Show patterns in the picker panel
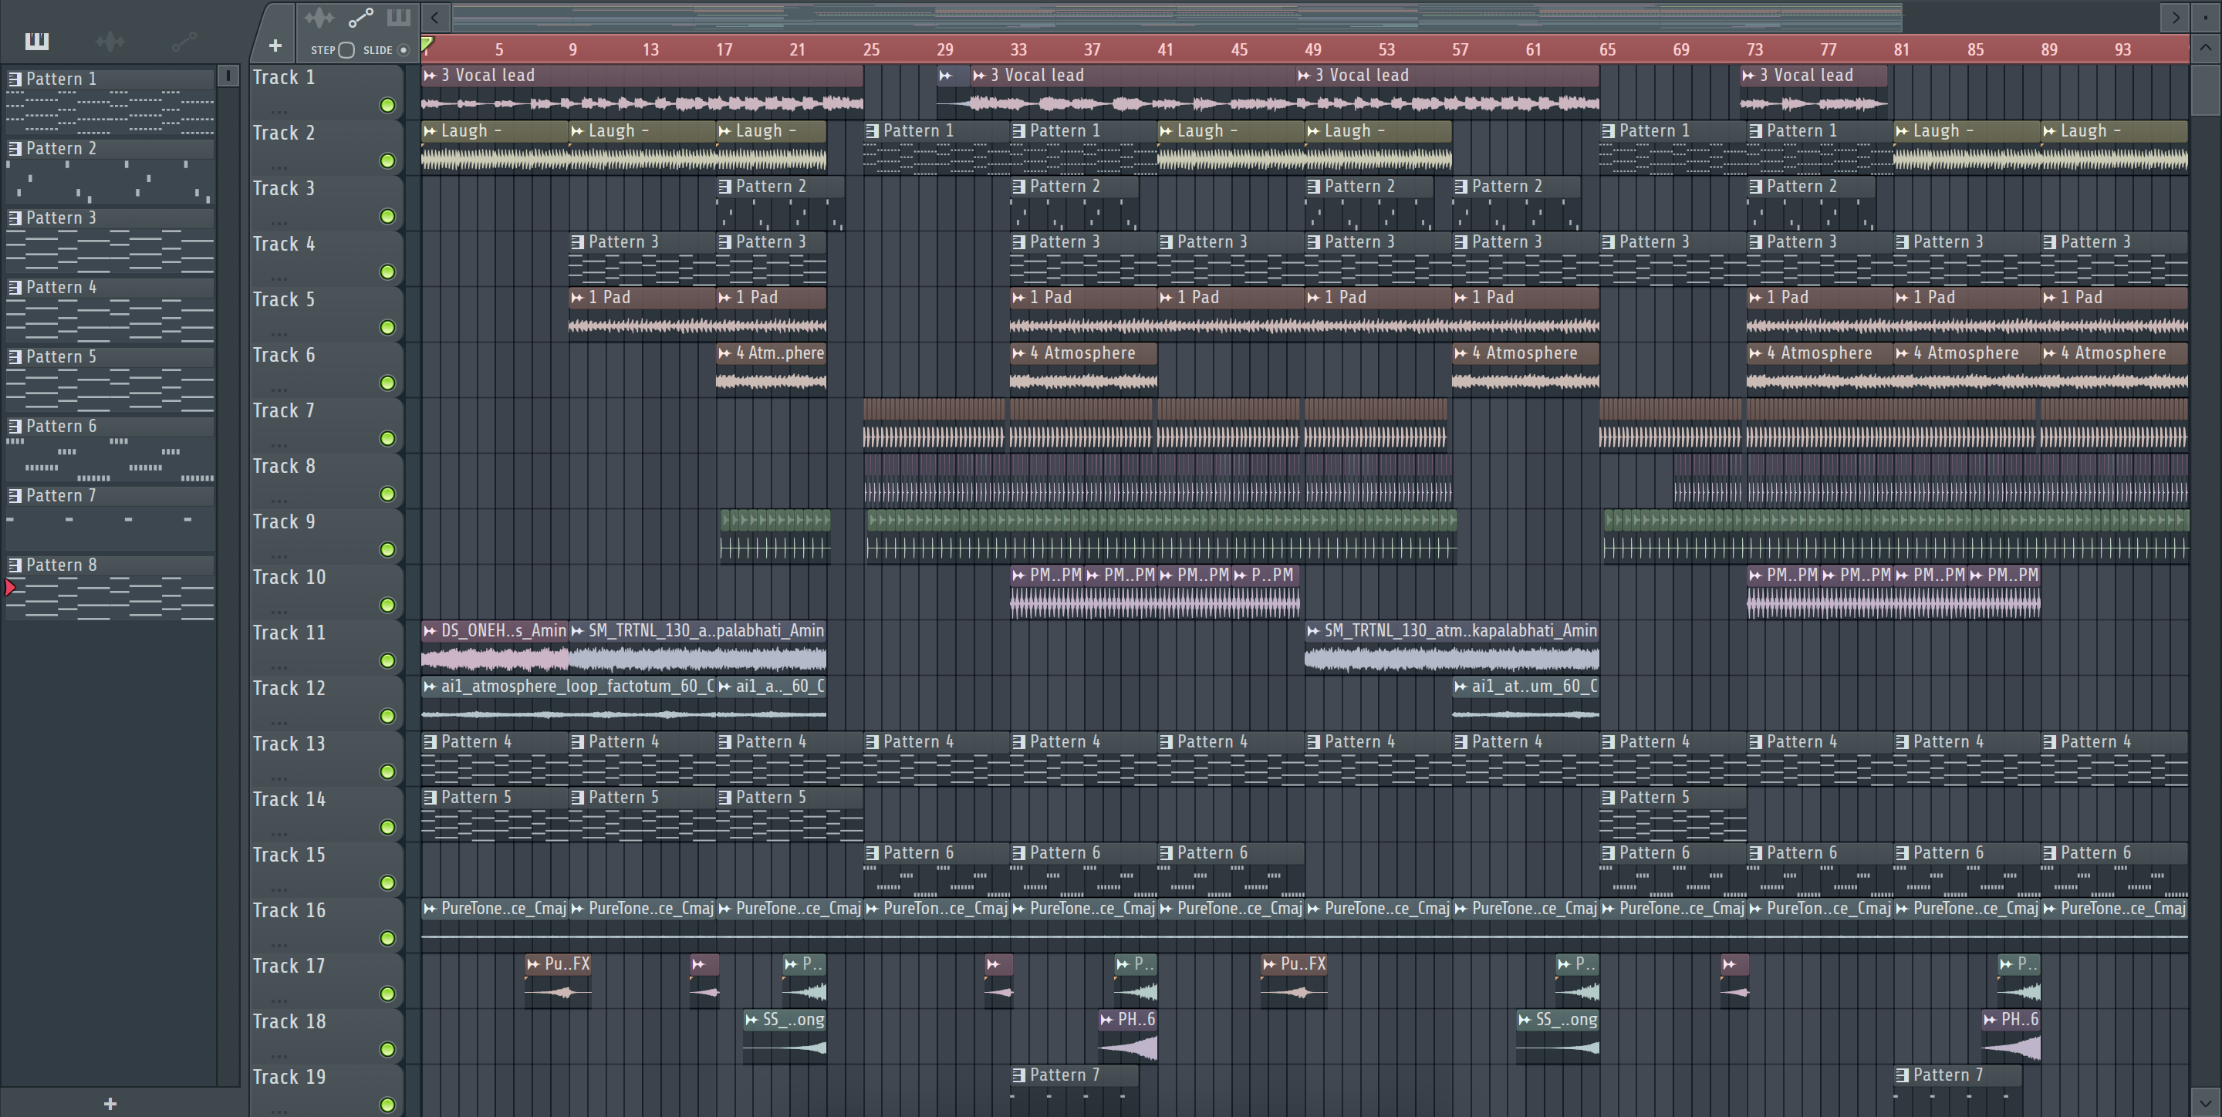This screenshot has width=2222, height=1117. (37, 41)
